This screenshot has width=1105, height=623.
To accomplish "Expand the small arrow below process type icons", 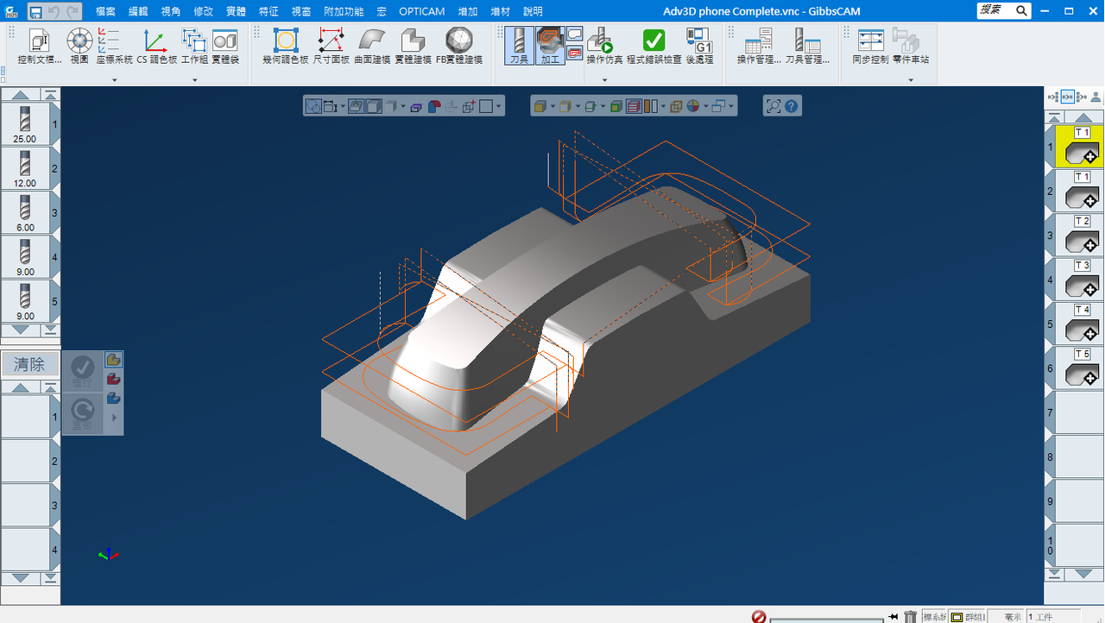I will [x=113, y=418].
